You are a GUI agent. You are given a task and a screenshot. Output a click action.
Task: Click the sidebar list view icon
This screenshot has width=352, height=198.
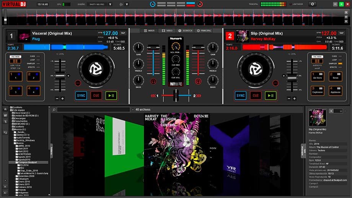[5, 115]
